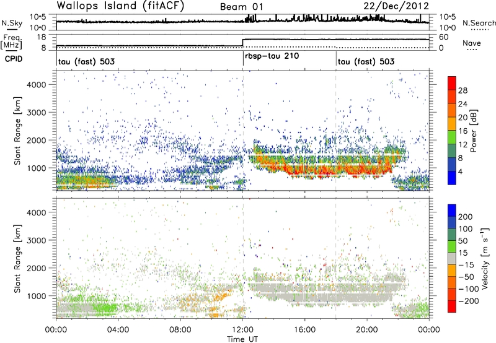Click the "Nave" legend label
496x343 pixels.
point(471,43)
